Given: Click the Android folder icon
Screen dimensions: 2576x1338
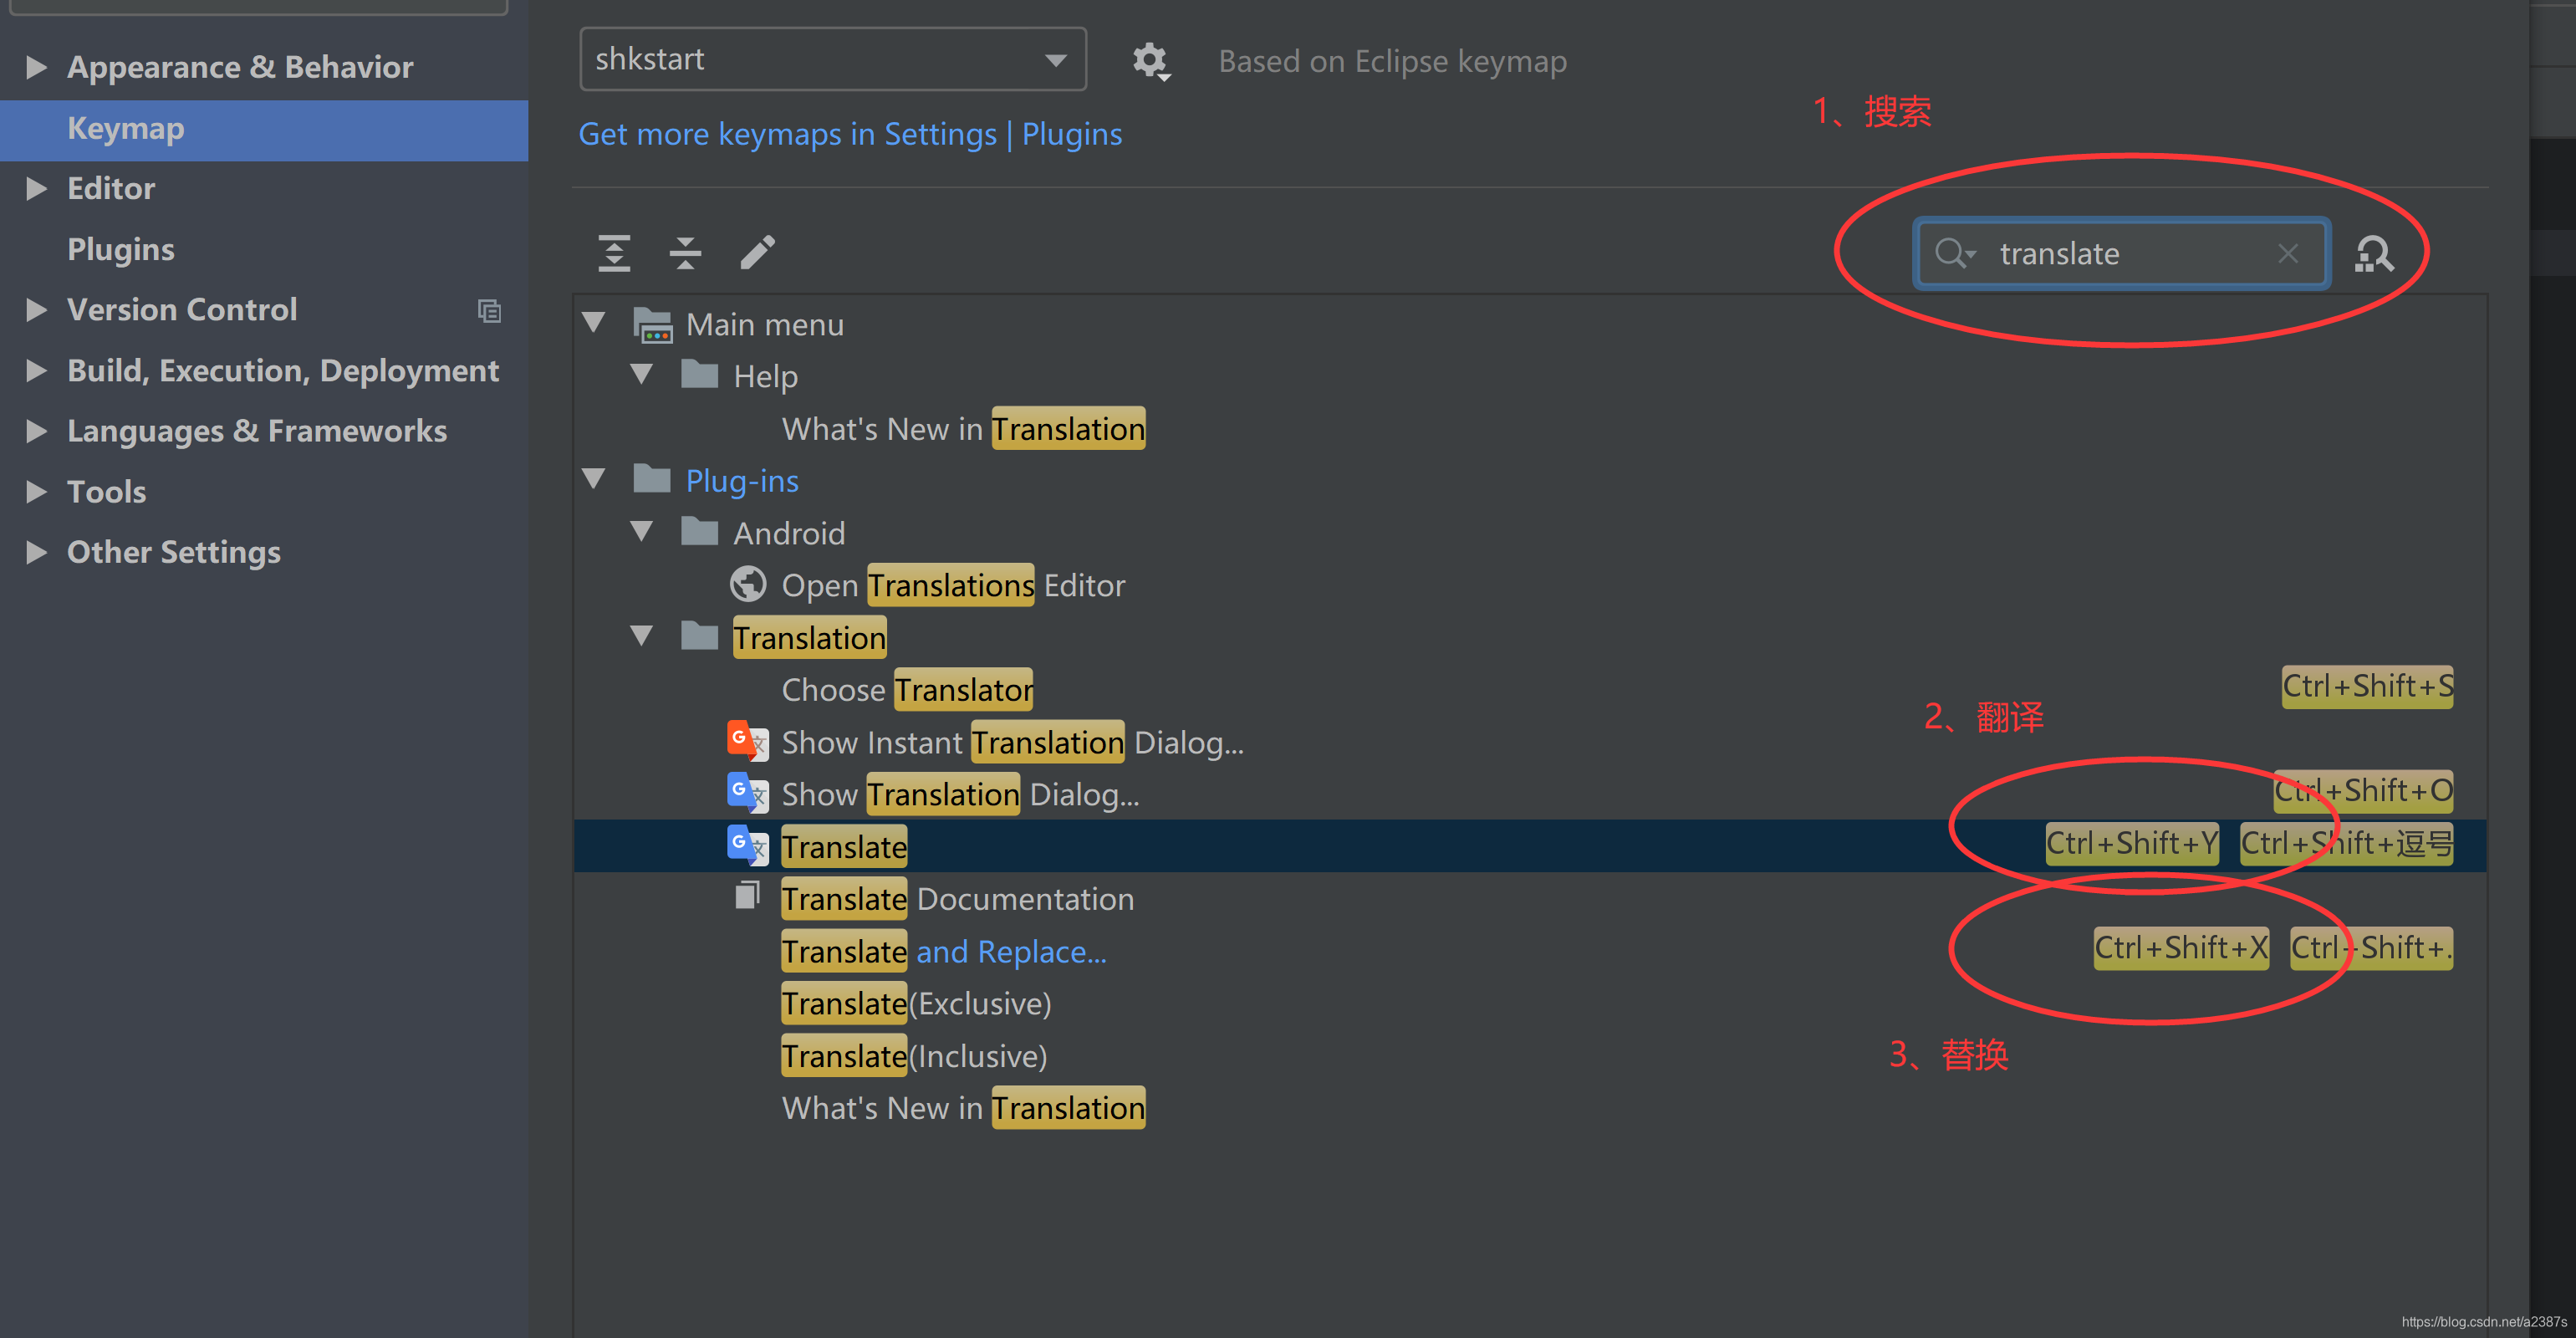Looking at the screenshot, I should pyautogui.click(x=700, y=532).
